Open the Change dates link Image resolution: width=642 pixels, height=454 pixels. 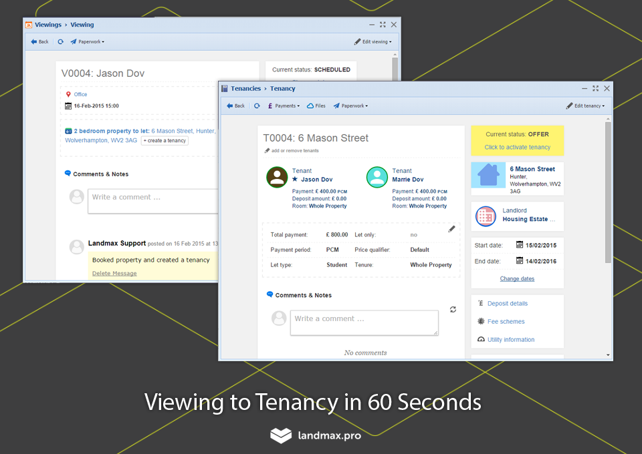point(517,278)
